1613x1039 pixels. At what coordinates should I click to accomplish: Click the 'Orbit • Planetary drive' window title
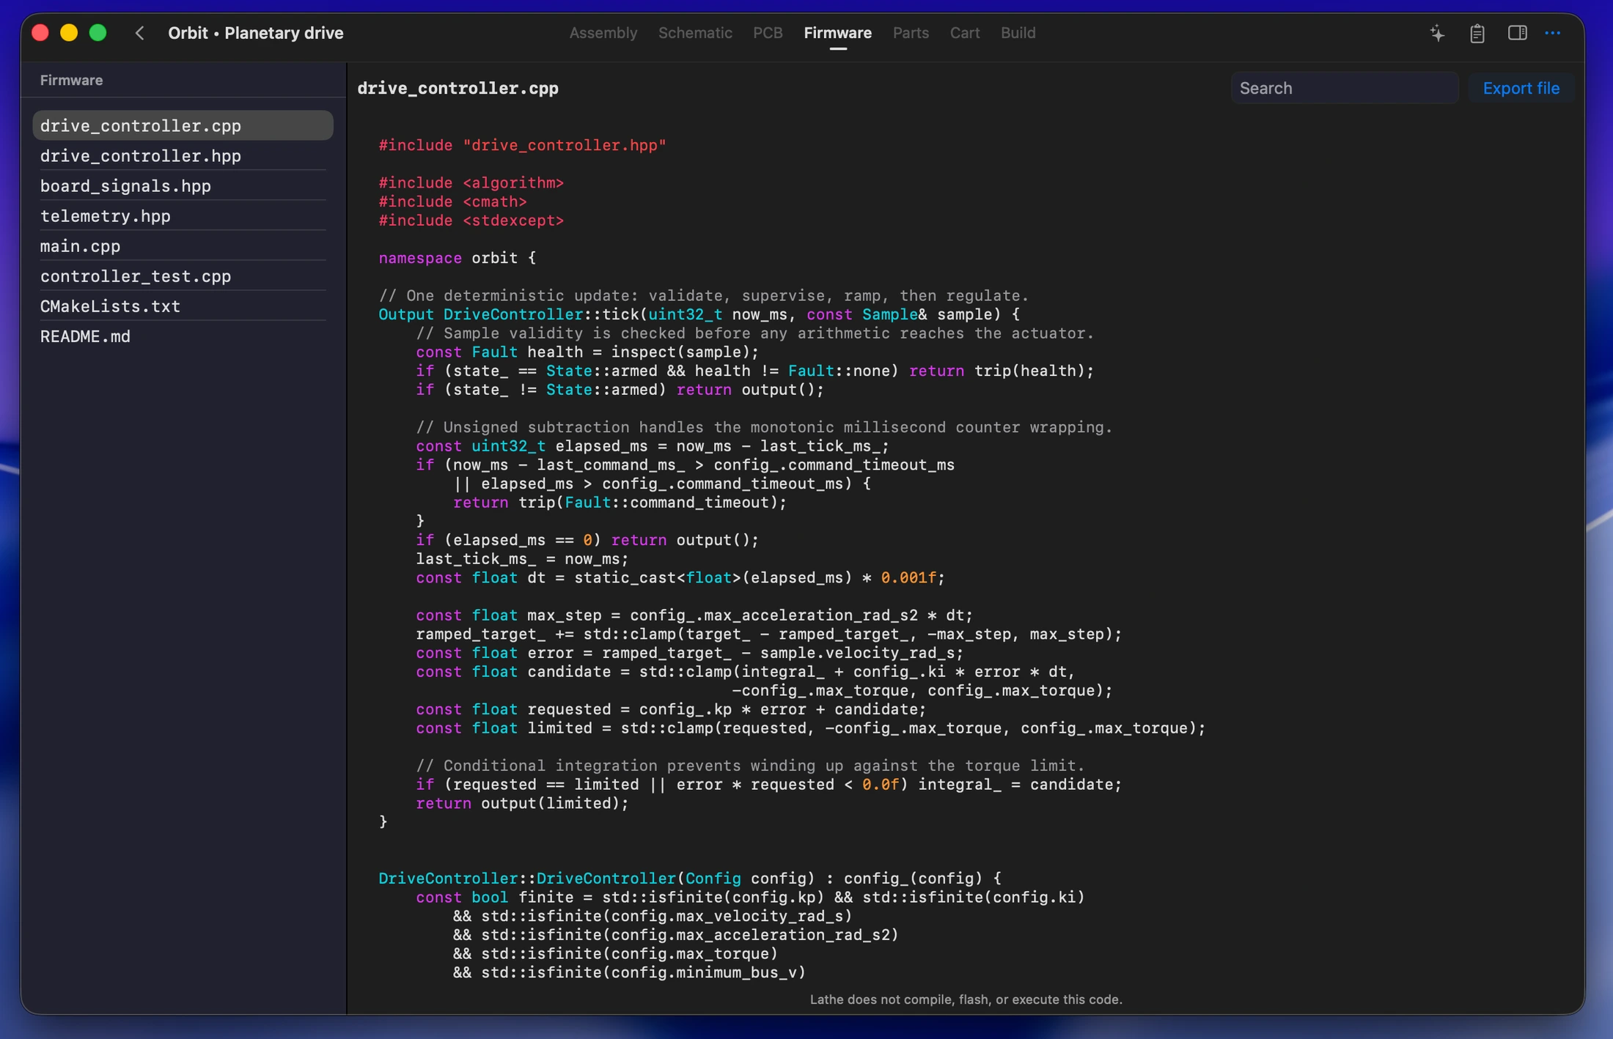255,33
